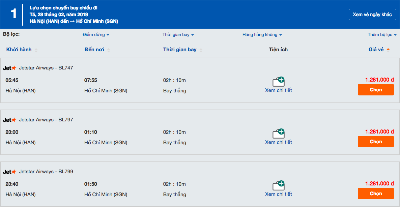400x207 pixels.
Task: Click sort arrows beside Thời gian bay header
Action: pos(201,50)
